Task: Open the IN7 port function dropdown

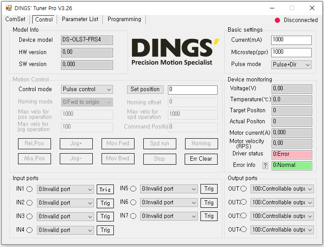Action: coord(169,216)
